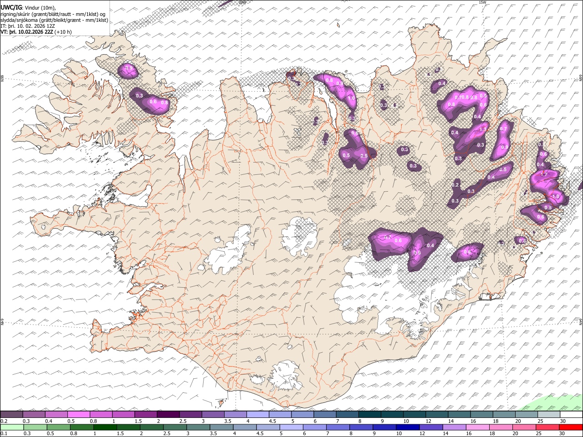Click the 1.3 precipitation value on the map

483,129
